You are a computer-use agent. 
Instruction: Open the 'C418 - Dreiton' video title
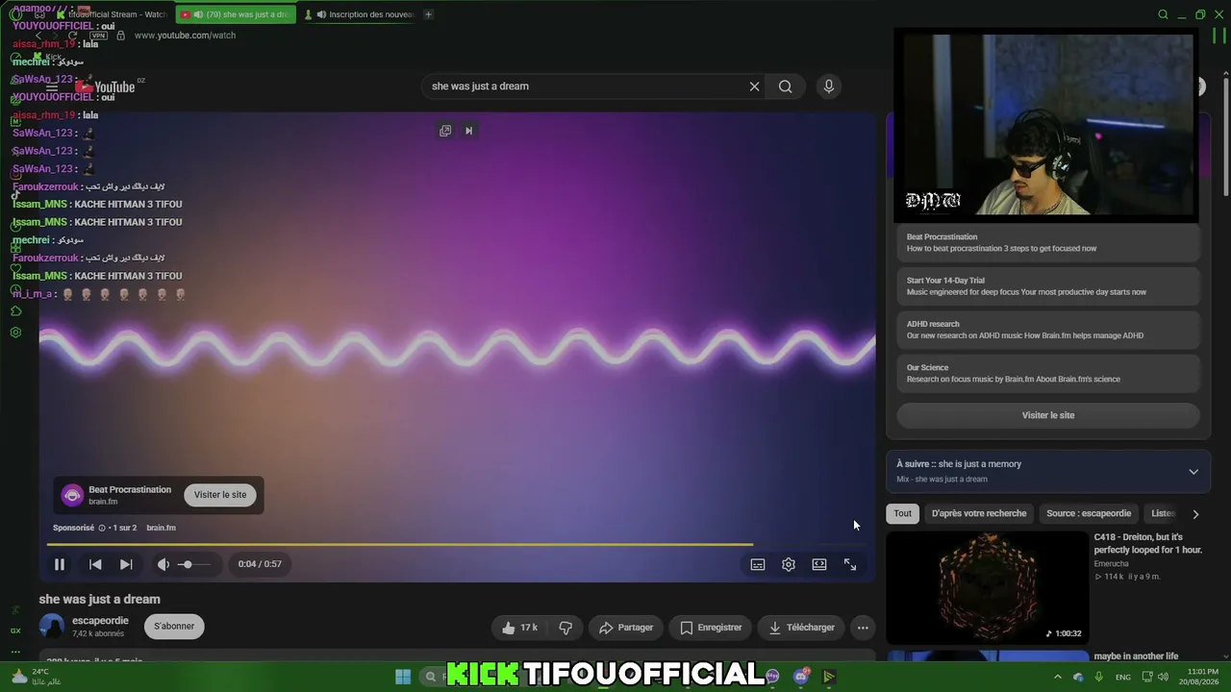tap(1148, 543)
